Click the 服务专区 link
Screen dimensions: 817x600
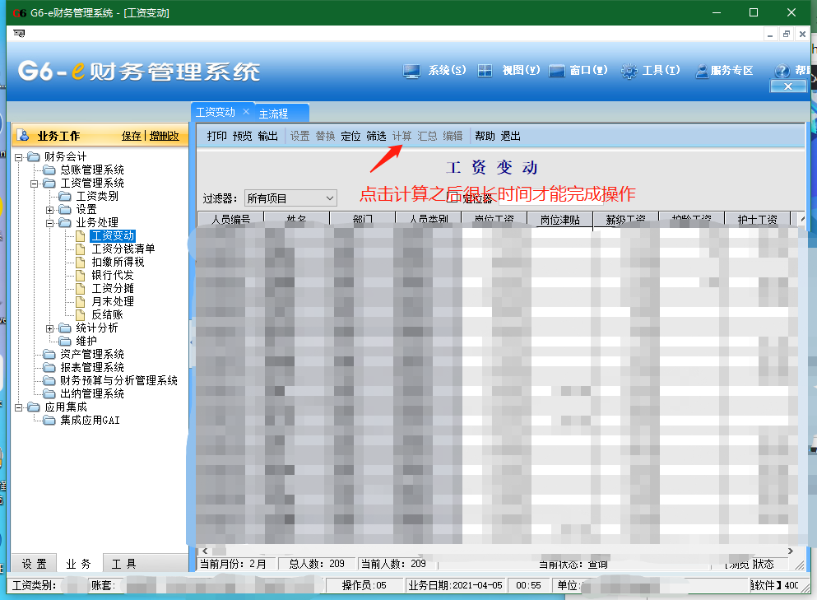pyautogui.click(x=732, y=71)
